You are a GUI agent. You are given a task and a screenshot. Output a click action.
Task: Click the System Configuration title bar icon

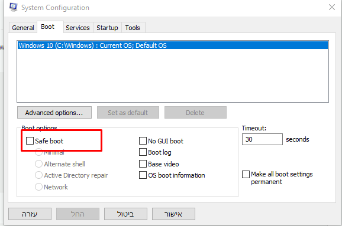(x=13, y=7)
